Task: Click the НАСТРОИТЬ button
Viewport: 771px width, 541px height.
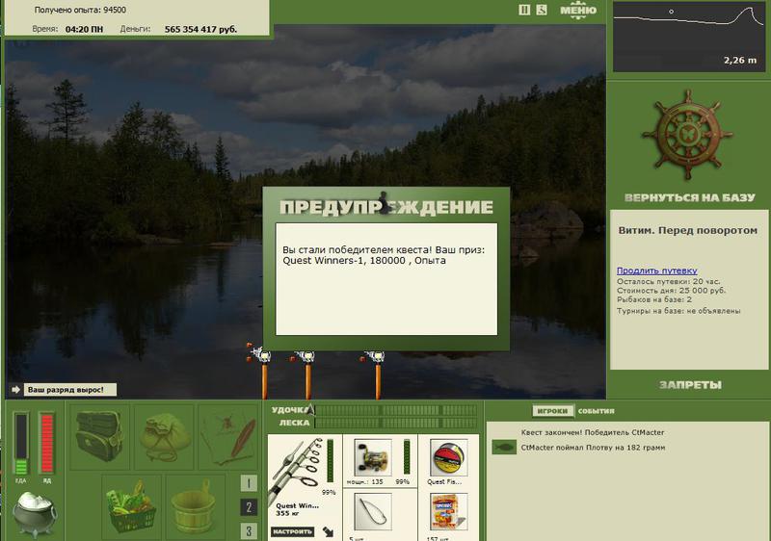Action: click(x=293, y=531)
